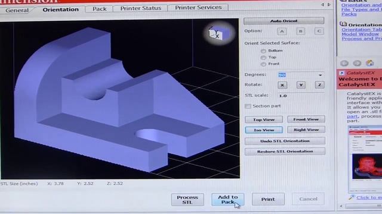The height and width of the screenshot is (214, 382).
Task: Choose orientation option C
Action: (319, 31)
